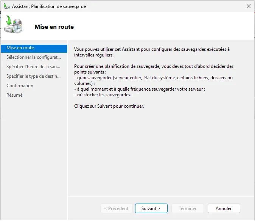Choose 'Spécifier le type de destin...' step
Image resolution: width=255 pixels, height=221 pixels.
pyautogui.click(x=34, y=76)
